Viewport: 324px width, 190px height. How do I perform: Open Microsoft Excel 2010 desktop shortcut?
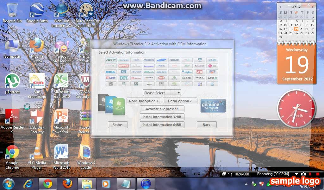62,86
